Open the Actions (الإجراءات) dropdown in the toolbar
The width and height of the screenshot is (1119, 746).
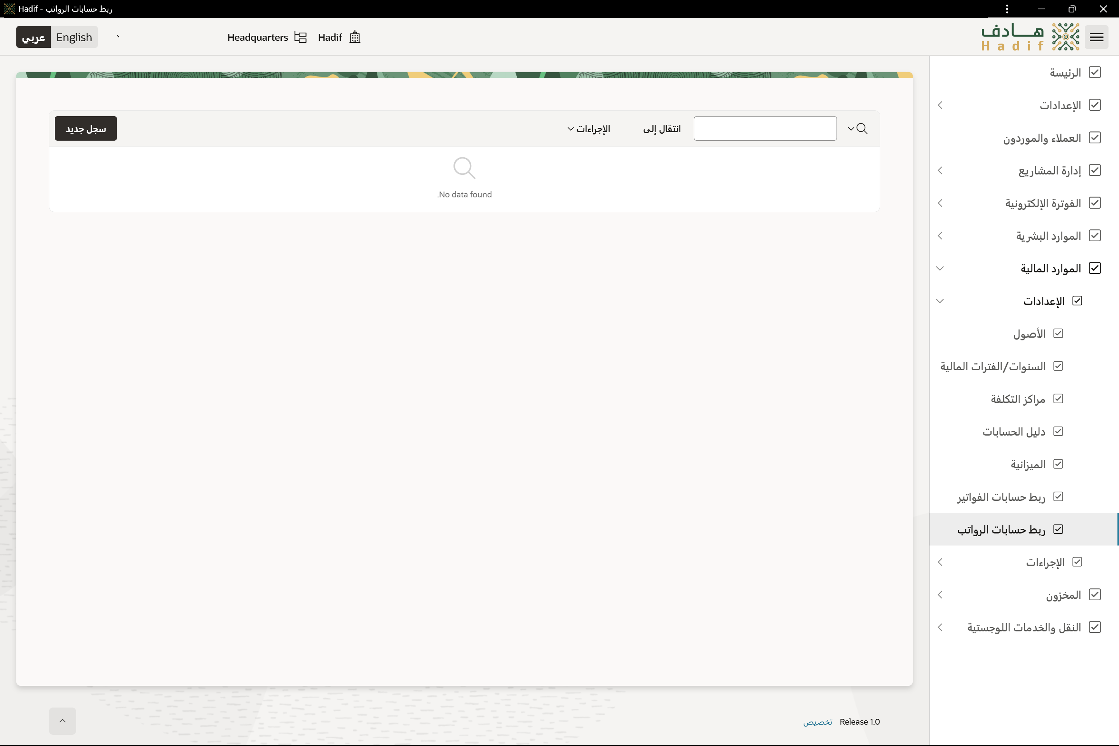[x=589, y=129]
